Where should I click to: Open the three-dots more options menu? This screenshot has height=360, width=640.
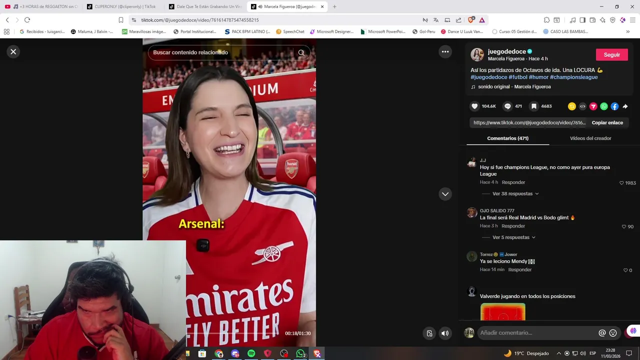445,51
